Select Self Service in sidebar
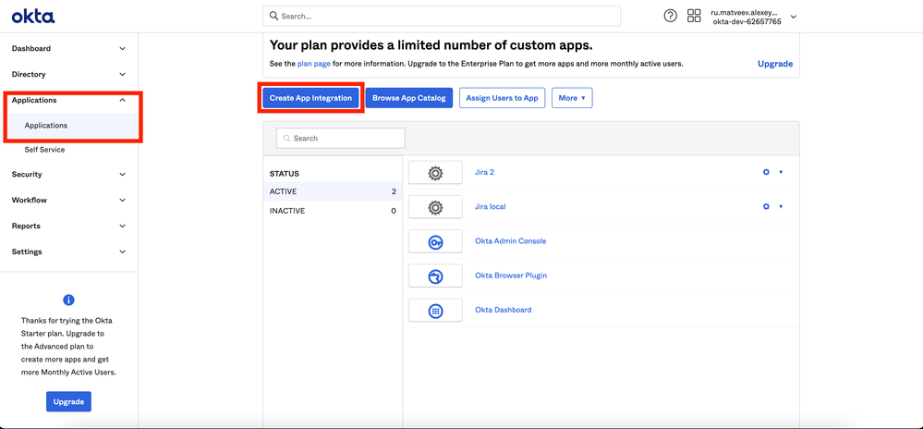 click(44, 150)
